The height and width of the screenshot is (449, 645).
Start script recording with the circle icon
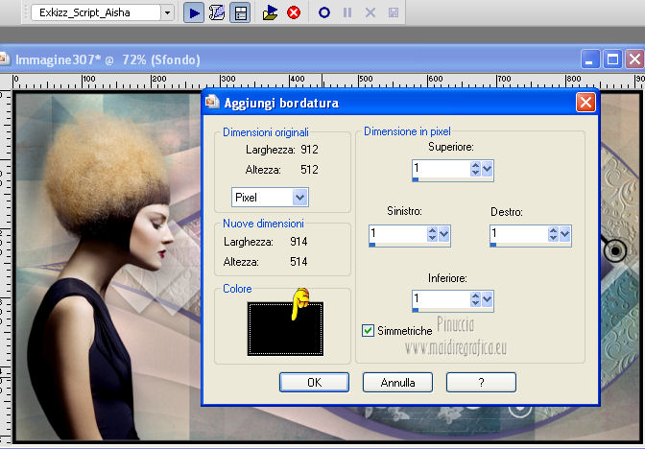(x=324, y=12)
